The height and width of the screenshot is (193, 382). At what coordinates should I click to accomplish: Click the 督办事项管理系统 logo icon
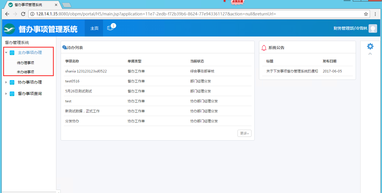click(x=9, y=28)
